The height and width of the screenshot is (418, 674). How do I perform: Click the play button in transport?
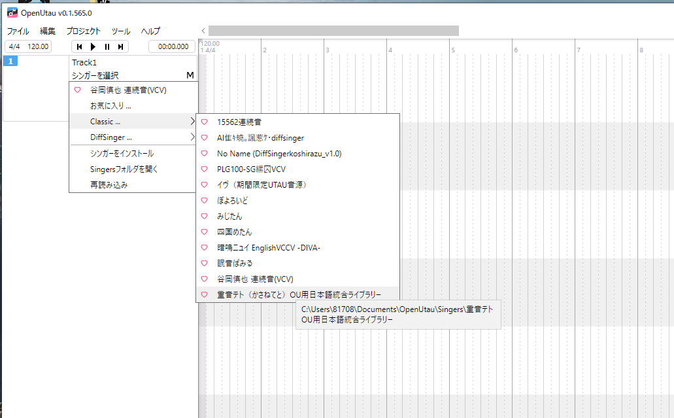pos(93,46)
